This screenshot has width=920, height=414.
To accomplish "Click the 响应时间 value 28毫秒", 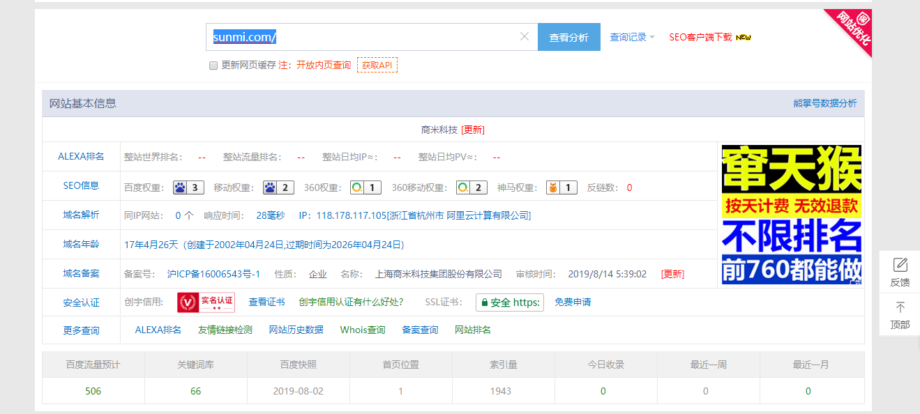I will [x=271, y=215].
